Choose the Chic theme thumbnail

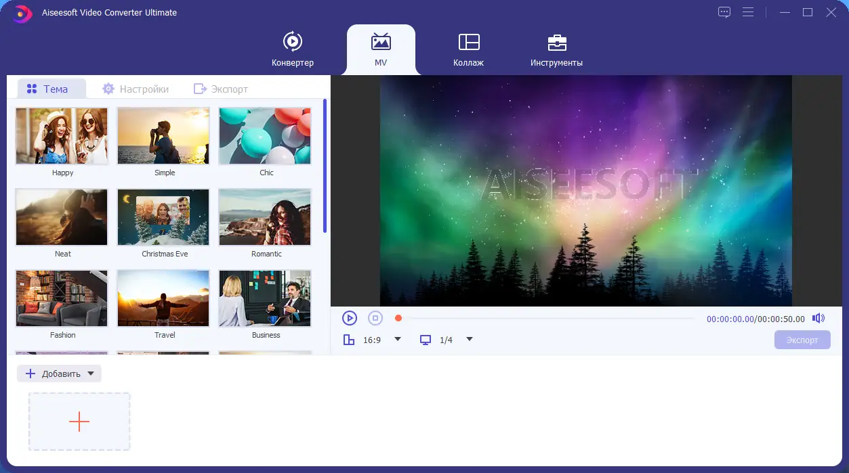[265, 135]
